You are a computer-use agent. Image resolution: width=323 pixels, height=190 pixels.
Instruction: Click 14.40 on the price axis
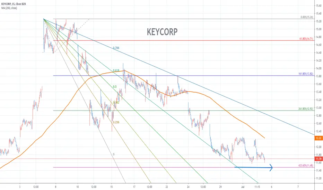point(319,53)
